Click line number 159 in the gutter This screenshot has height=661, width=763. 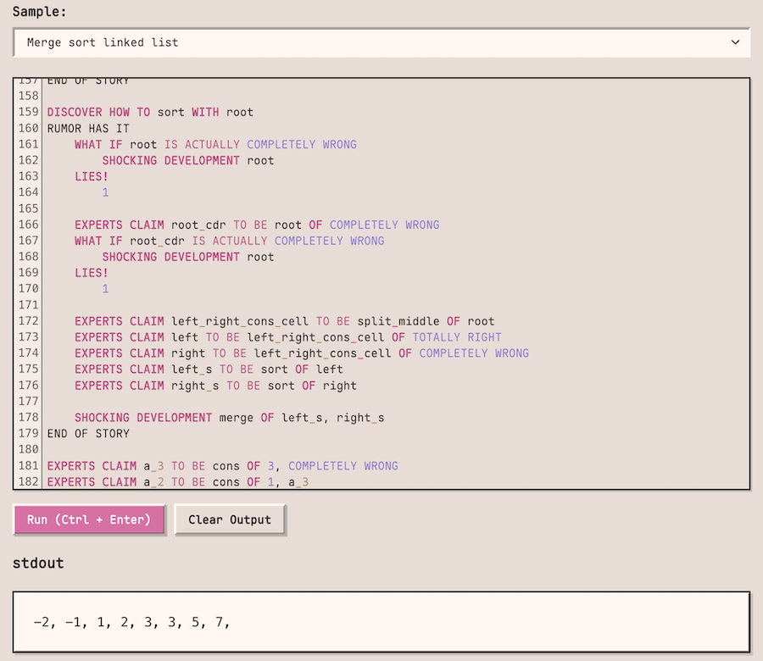click(x=28, y=112)
